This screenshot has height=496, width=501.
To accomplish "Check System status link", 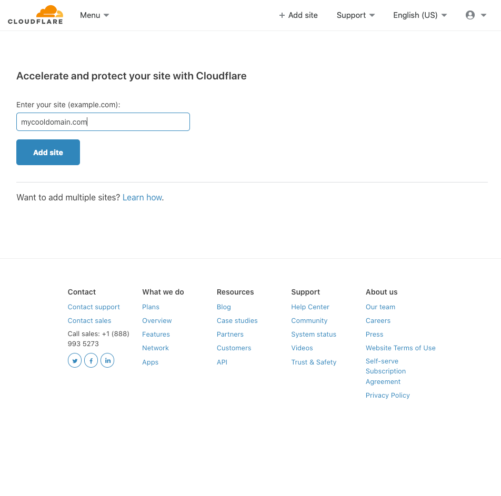I will (314, 335).
